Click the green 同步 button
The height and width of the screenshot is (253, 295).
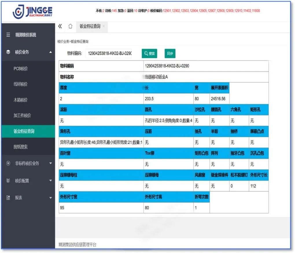point(170,53)
